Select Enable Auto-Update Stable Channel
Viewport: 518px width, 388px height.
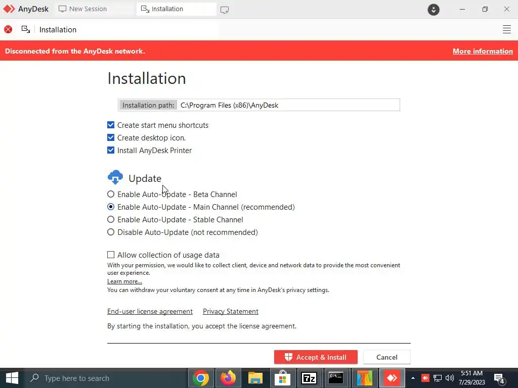click(111, 219)
